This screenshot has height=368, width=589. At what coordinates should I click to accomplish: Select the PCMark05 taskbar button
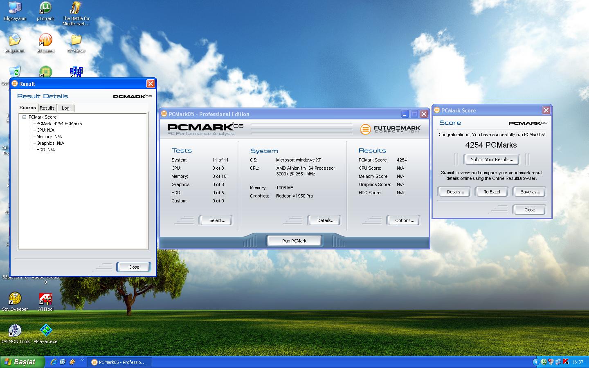[119, 362]
